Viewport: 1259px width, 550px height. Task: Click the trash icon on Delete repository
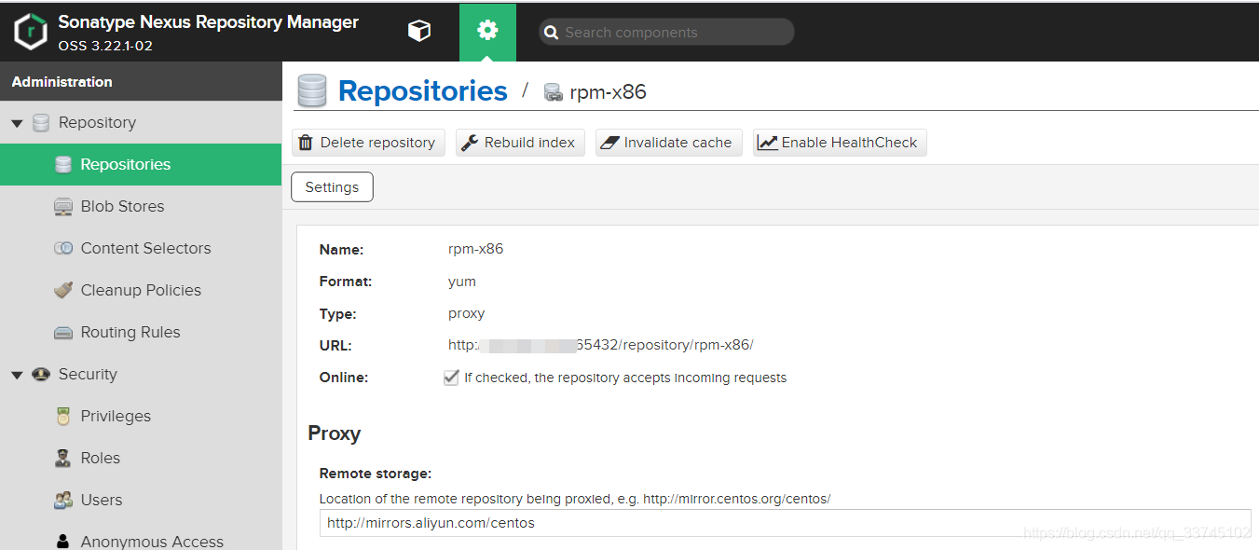tap(306, 143)
